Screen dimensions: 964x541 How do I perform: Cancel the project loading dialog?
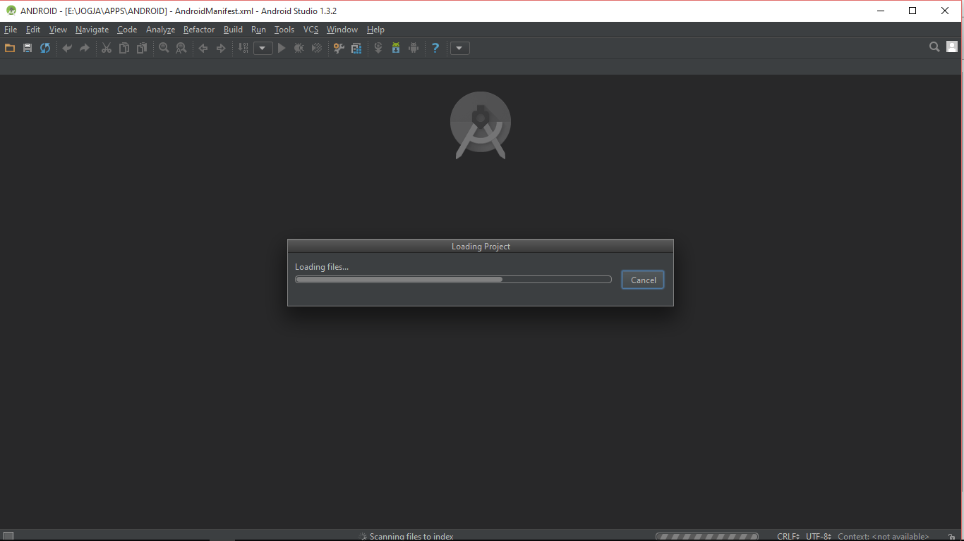tap(642, 280)
